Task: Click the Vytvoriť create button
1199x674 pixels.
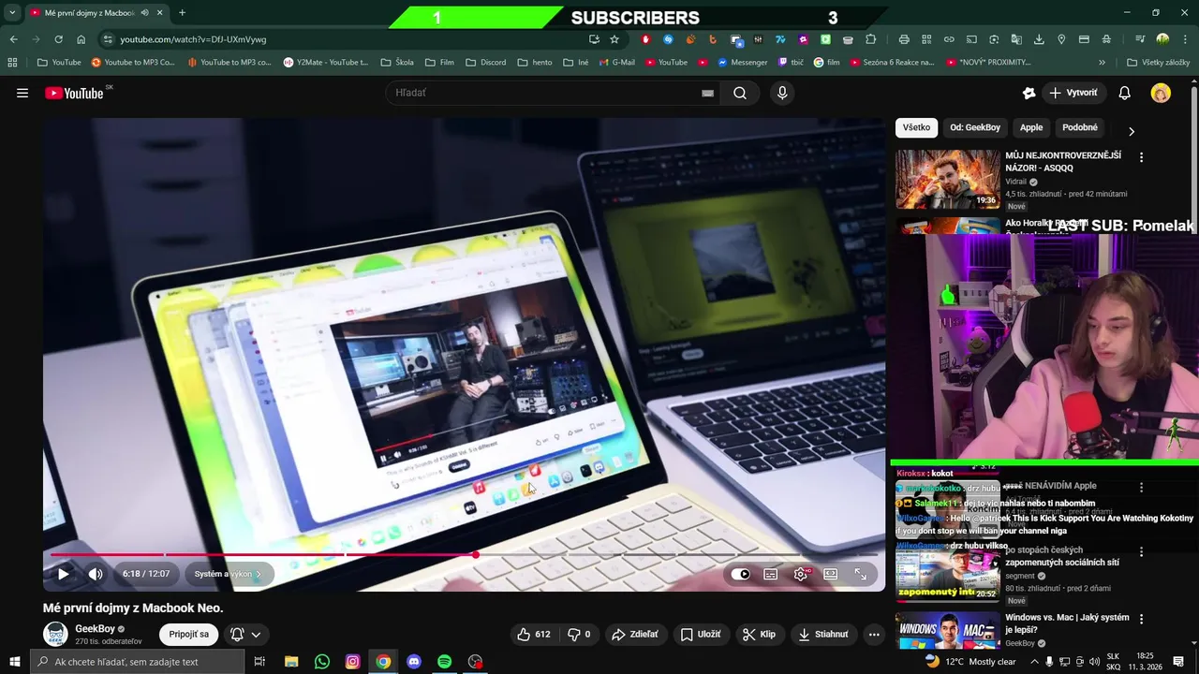Action: [1073, 93]
